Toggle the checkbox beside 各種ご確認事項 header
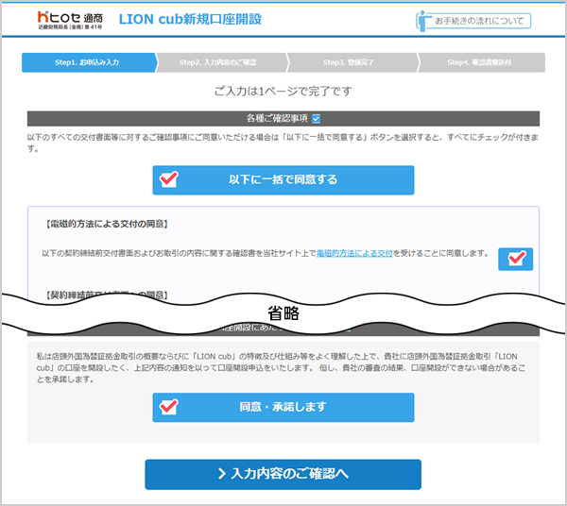Screen dimensions: 567x506 [316, 118]
